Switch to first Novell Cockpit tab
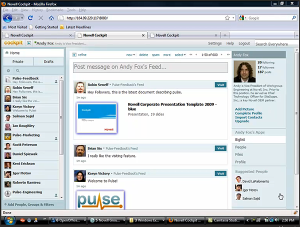Image resolution: width=300 pixels, height=227 pixels. coord(38,35)
